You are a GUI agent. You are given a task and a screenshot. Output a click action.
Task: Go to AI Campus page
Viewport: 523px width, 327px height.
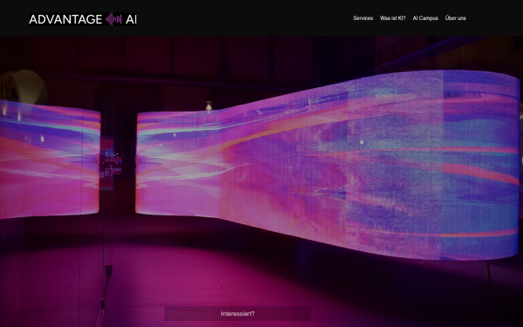tap(425, 18)
